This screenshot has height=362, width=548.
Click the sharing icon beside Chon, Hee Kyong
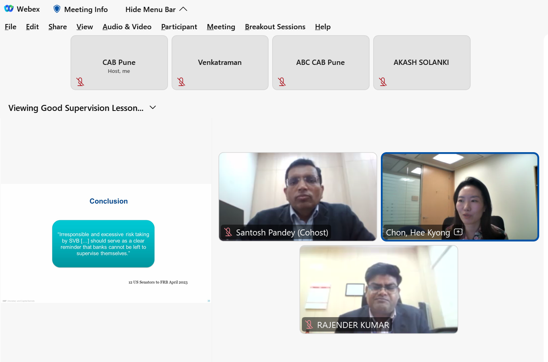(x=458, y=232)
